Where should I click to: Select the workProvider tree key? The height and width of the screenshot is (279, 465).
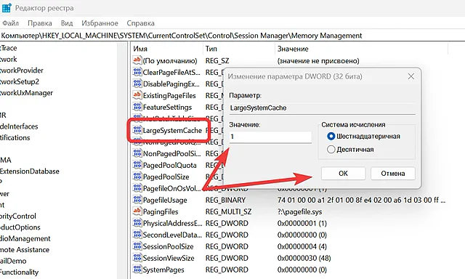pos(21,70)
